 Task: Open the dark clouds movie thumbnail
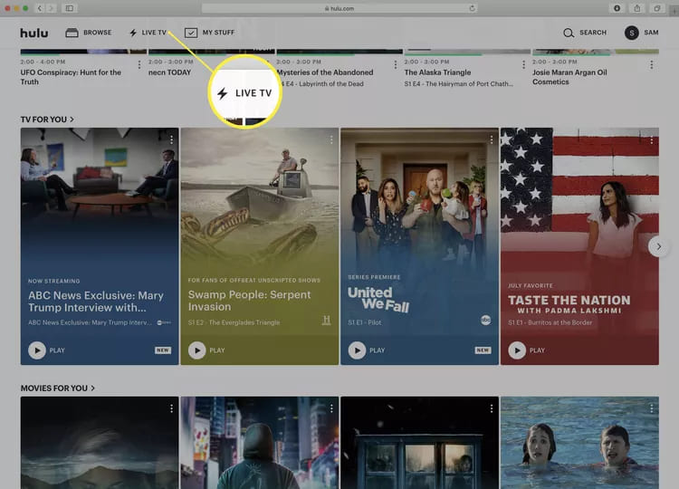tap(100, 443)
